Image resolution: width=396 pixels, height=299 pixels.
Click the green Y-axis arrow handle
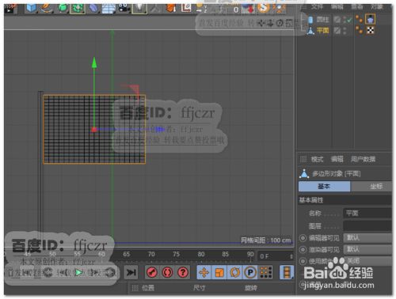click(x=94, y=62)
